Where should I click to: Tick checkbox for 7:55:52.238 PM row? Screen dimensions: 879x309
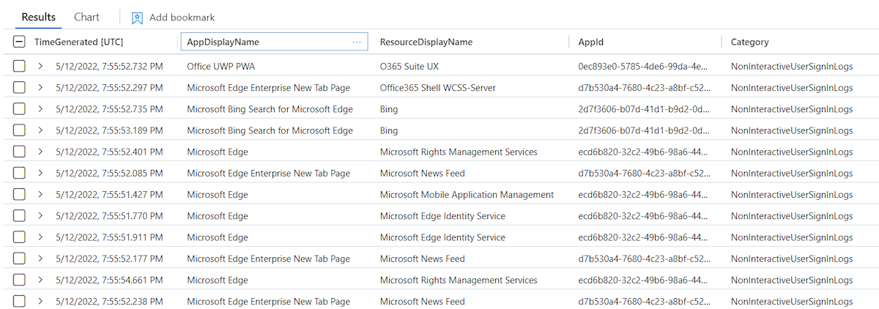[x=19, y=302]
